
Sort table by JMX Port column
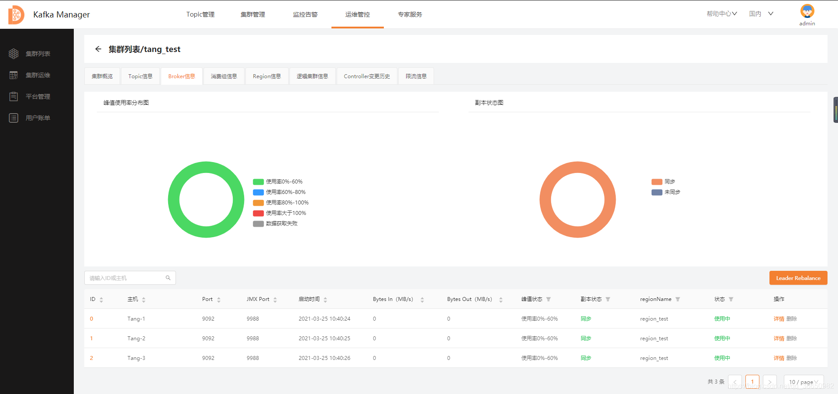click(275, 300)
